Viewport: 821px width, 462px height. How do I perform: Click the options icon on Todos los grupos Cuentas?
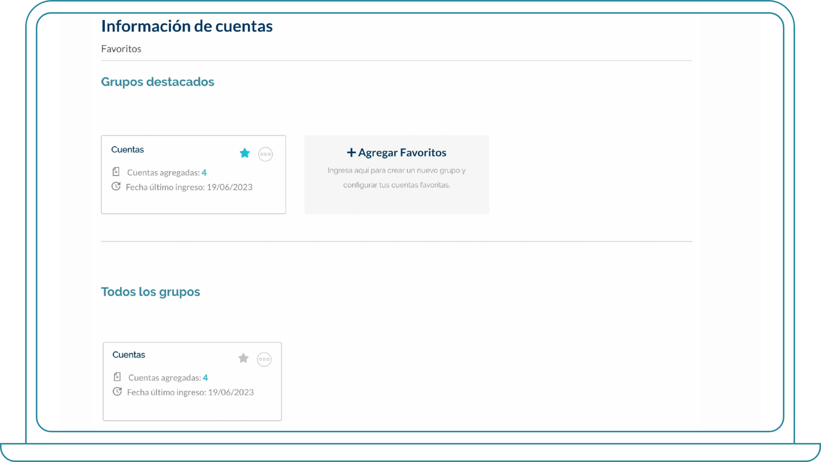pos(263,358)
